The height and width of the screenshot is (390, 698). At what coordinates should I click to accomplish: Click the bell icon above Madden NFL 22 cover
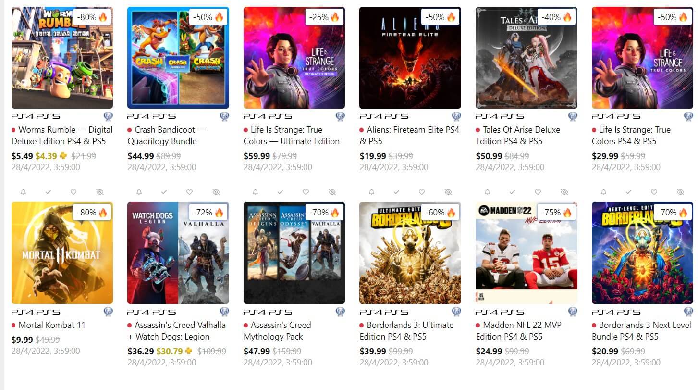pyautogui.click(x=487, y=192)
